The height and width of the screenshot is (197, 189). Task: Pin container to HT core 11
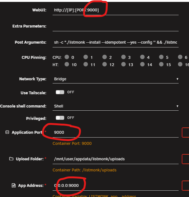pos(86,64)
